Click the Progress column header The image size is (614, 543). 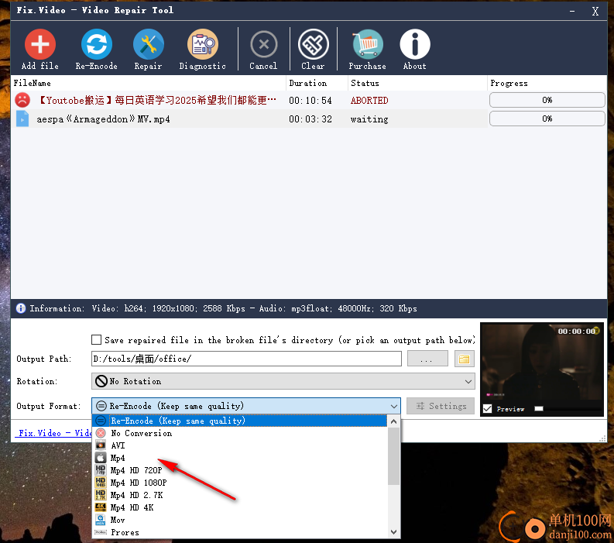(x=547, y=83)
